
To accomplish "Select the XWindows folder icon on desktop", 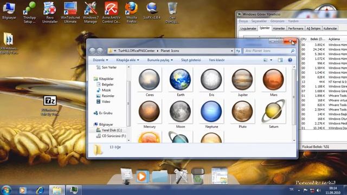I will coord(9,43).
